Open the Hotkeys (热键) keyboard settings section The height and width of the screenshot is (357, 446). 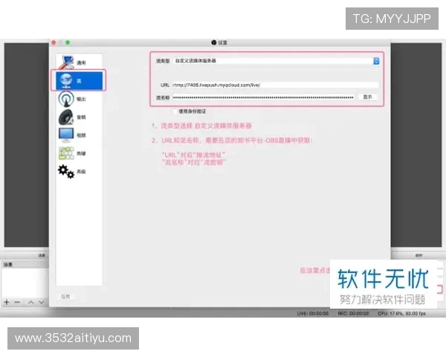click(x=79, y=153)
